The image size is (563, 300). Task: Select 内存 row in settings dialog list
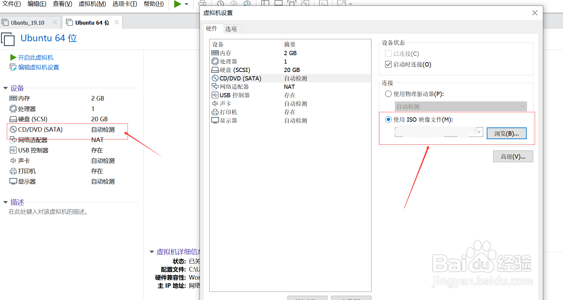coord(290,53)
